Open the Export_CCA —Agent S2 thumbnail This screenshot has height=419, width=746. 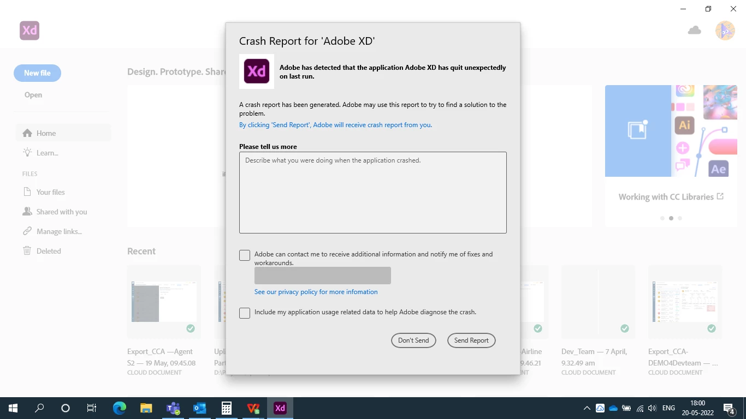click(164, 302)
